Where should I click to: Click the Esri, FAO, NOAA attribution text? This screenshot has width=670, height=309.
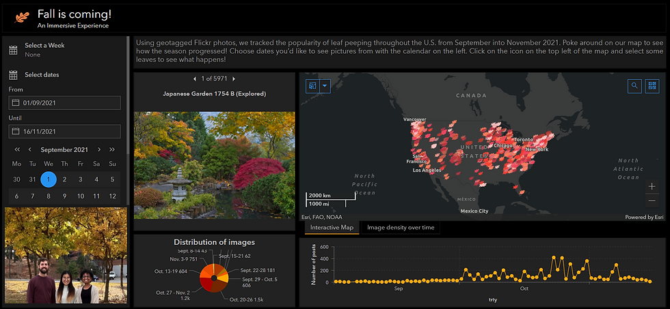(x=322, y=217)
